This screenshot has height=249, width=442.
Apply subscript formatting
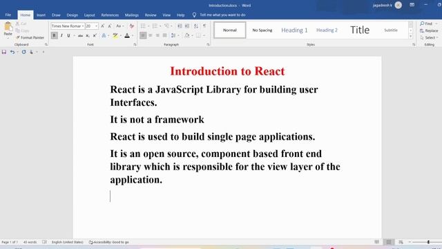coord(88,35)
